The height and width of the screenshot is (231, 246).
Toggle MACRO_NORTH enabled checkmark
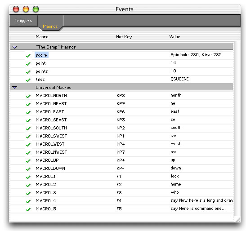(28, 96)
